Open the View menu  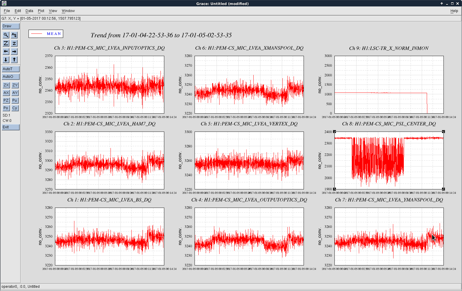(x=53, y=11)
